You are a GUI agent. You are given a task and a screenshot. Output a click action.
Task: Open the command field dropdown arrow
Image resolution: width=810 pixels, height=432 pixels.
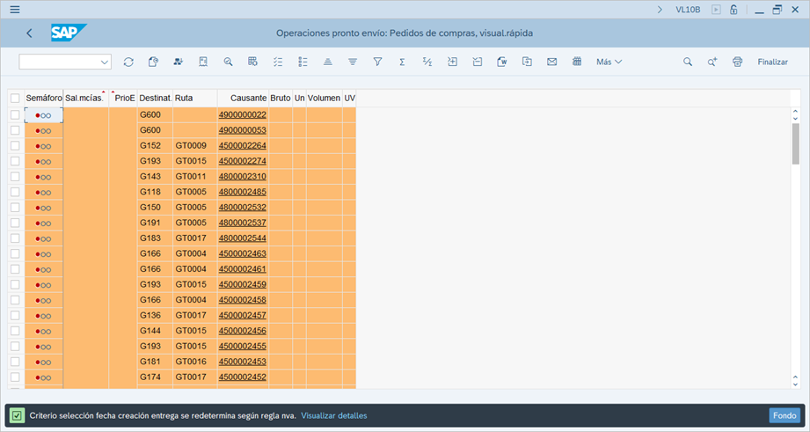pyautogui.click(x=105, y=62)
